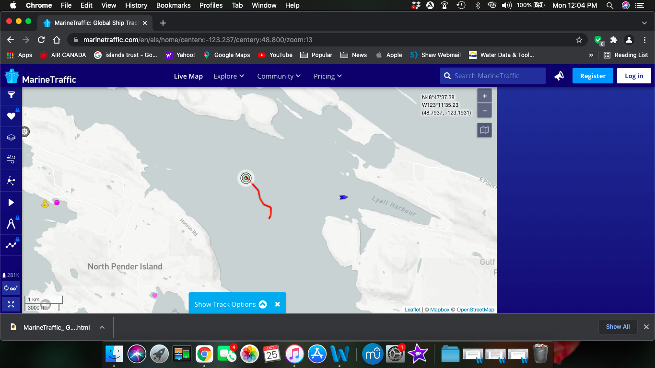
Task: Open the Leaflet attribution link
Action: pos(412,310)
